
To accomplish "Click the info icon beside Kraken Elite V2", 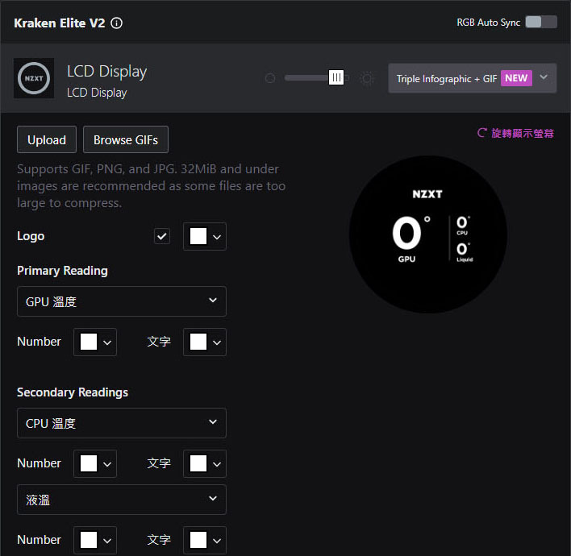I will 116,23.
